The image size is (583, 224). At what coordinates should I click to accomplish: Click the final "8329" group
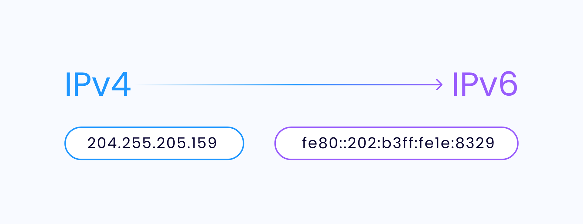(x=475, y=143)
